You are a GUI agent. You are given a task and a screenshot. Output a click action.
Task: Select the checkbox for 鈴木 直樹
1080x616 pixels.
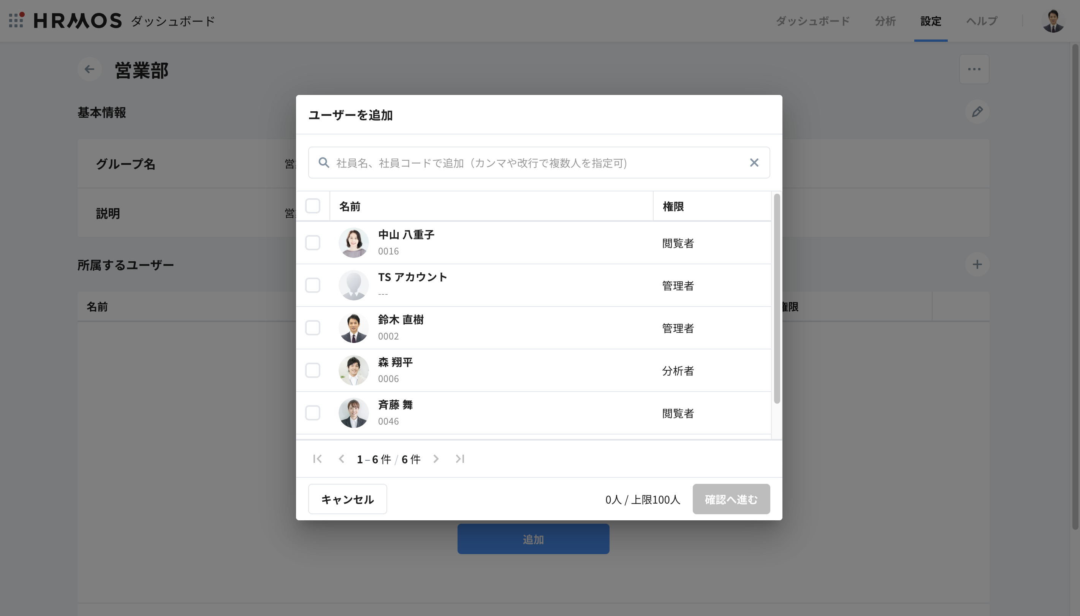312,327
